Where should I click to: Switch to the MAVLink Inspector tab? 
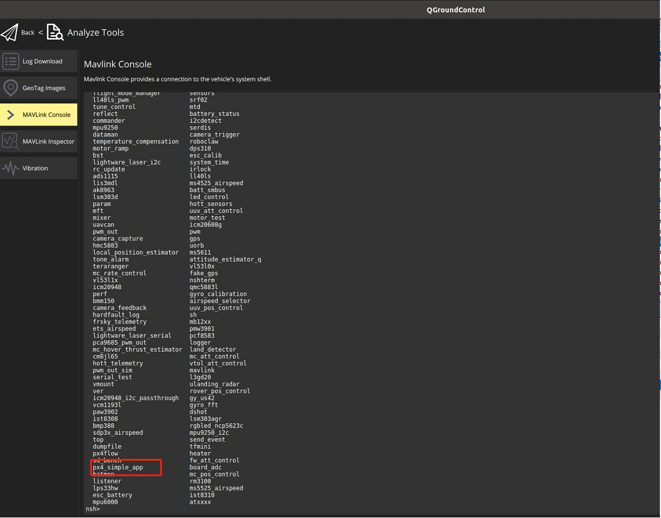[39, 142]
